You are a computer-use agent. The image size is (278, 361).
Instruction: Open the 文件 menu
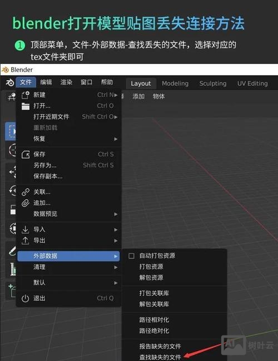click(x=26, y=82)
